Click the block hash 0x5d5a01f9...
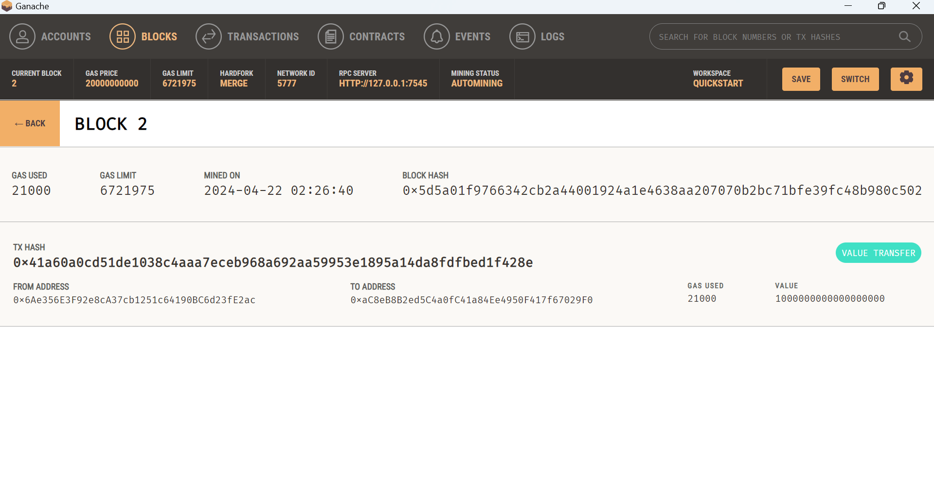The width and height of the screenshot is (934, 483). coord(662,190)
